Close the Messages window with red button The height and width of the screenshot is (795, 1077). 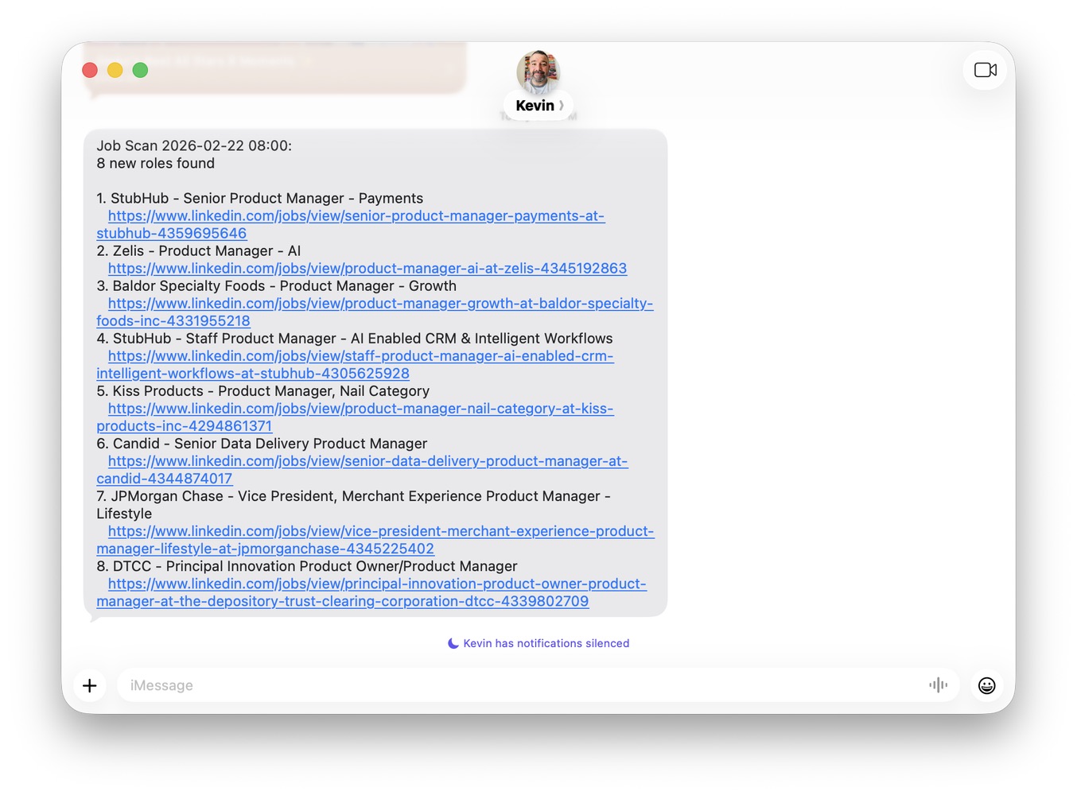point(90,70)
